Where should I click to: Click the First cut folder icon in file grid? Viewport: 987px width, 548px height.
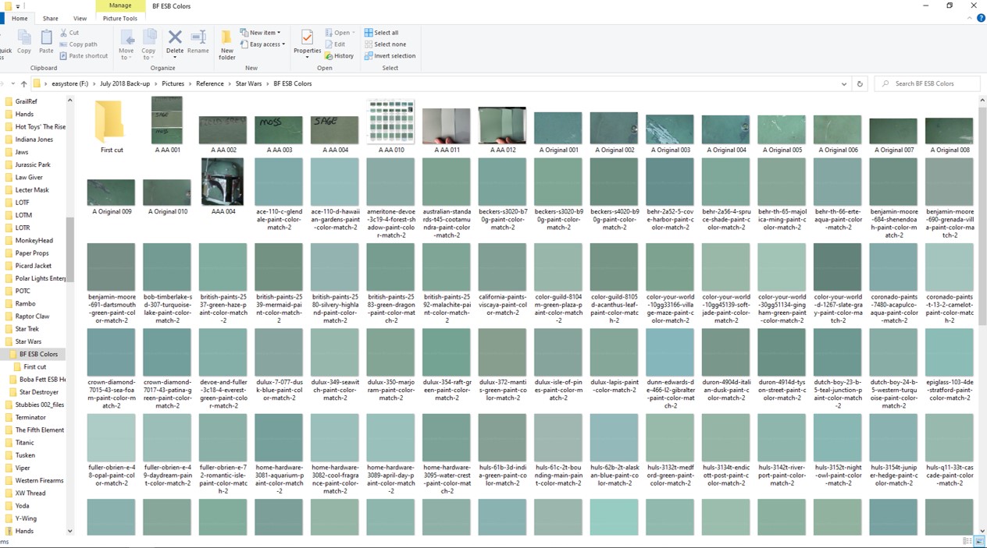[112, 122]
